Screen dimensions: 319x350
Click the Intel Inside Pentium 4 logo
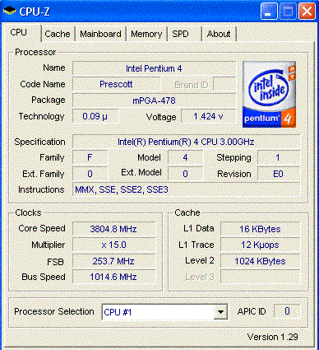pyautogui.click(x=269, y=95)
